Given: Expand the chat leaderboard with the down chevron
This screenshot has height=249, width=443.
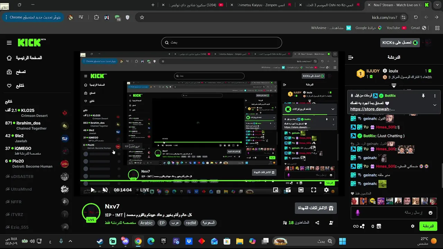Looking at the screenshot, I should 394,85.
